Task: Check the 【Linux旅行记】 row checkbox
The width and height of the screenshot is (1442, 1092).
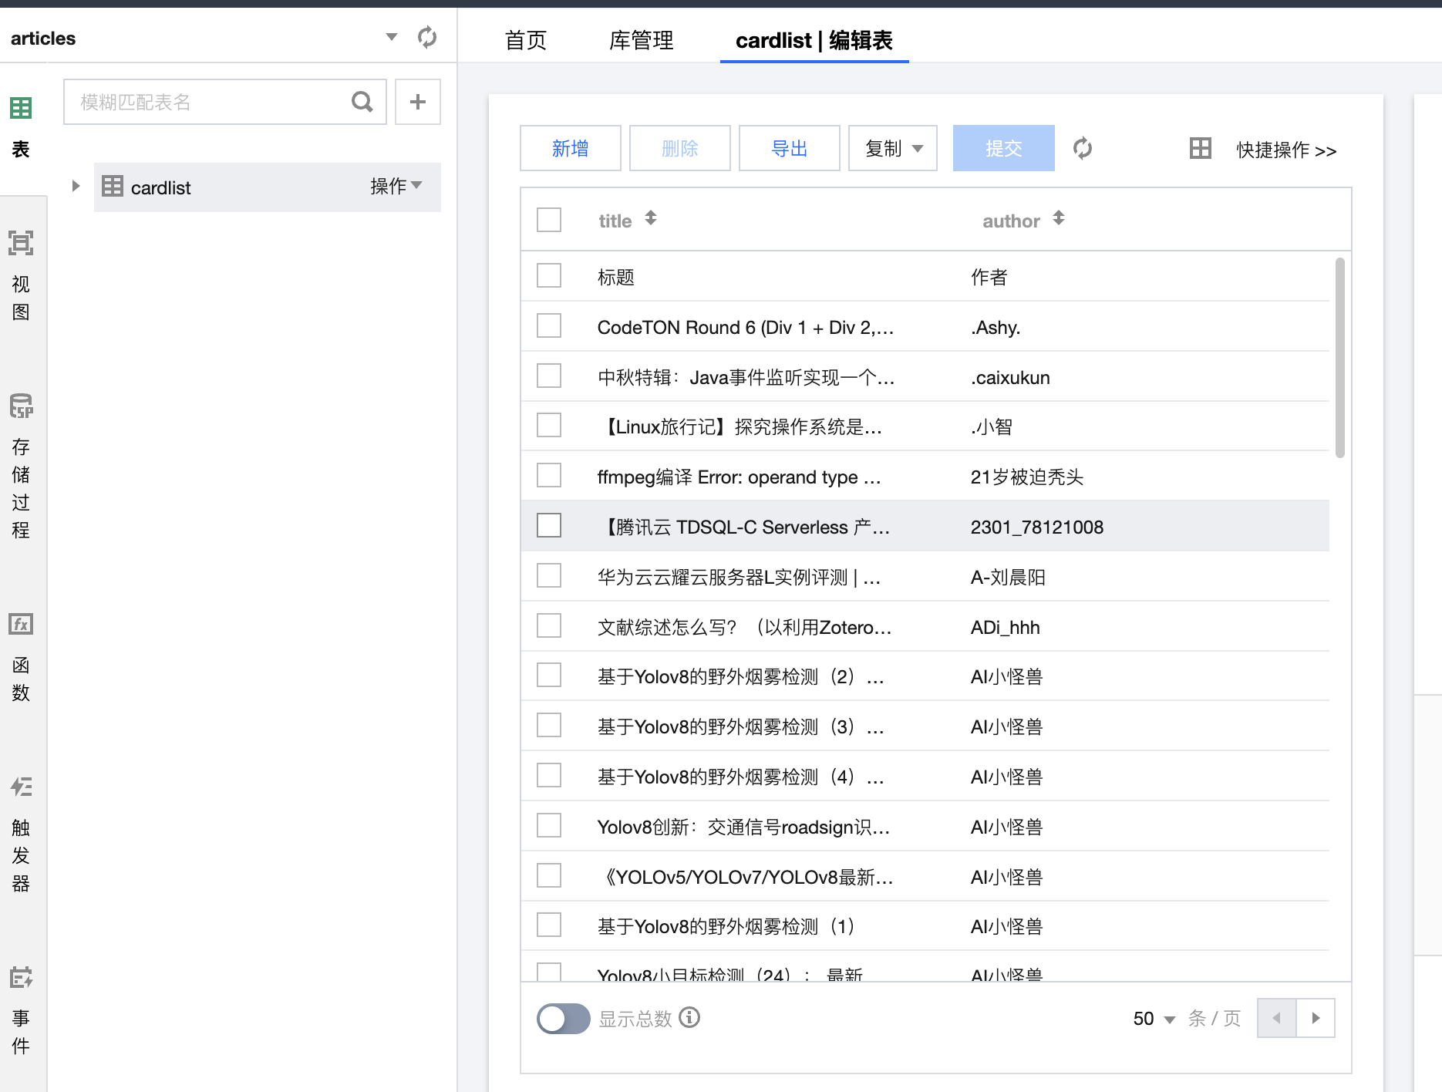Action: pyautogui.click(x=549, y=425)
